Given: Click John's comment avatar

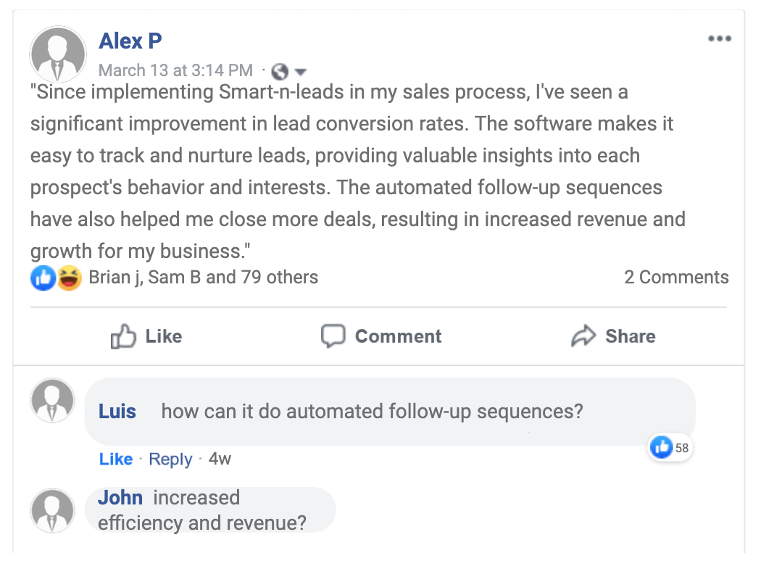Looking at the screenshot, I should point(52,510).
